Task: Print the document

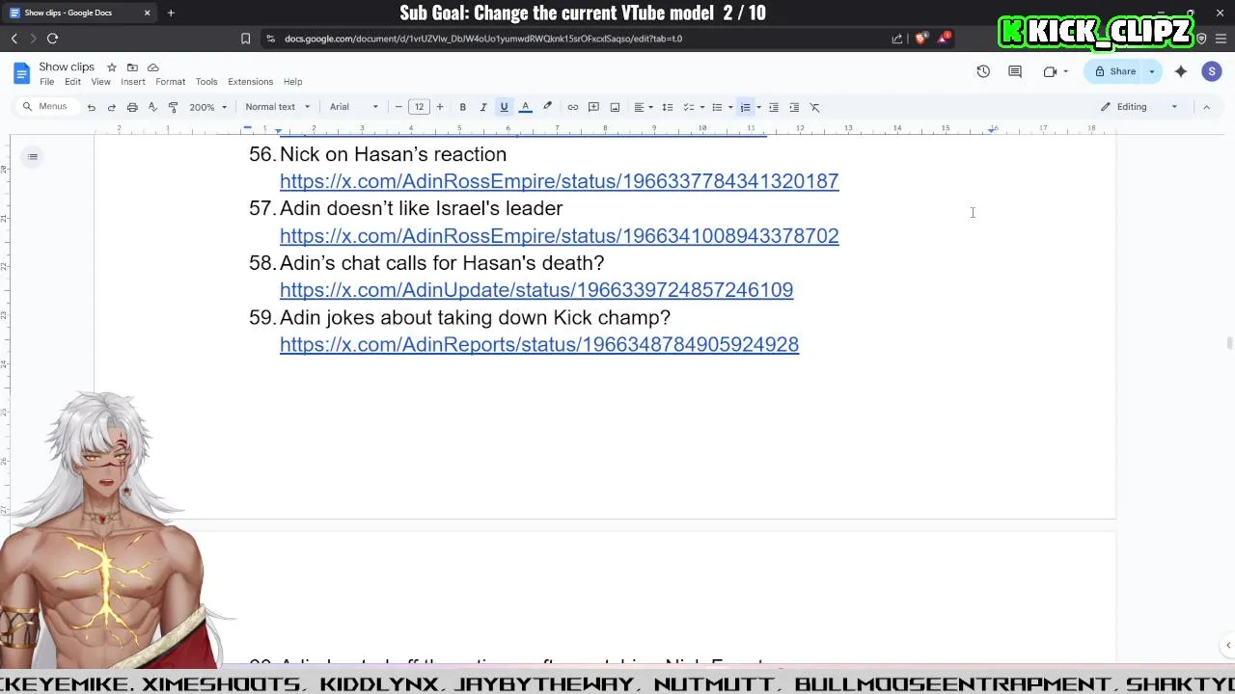Action: [132, 107]
